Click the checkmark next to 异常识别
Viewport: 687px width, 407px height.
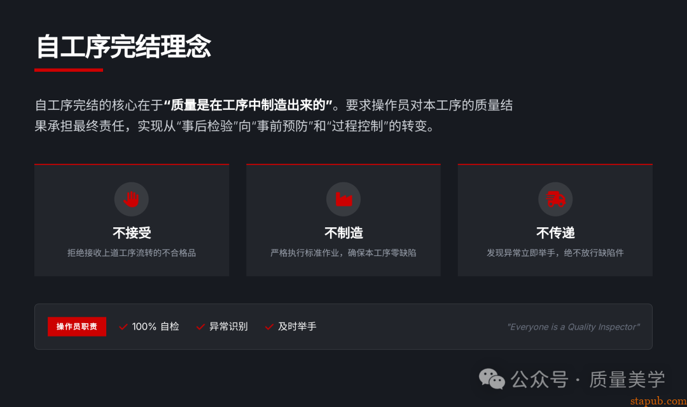click(199, 326)
